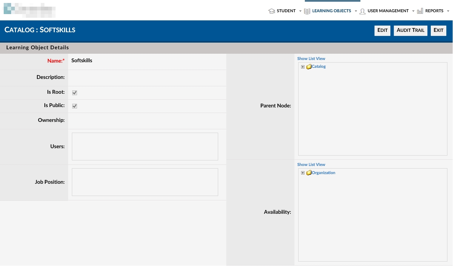Screen dimensions: 453x266
Task: Click the Reports bar chart icon
Action: pos(420,11)
